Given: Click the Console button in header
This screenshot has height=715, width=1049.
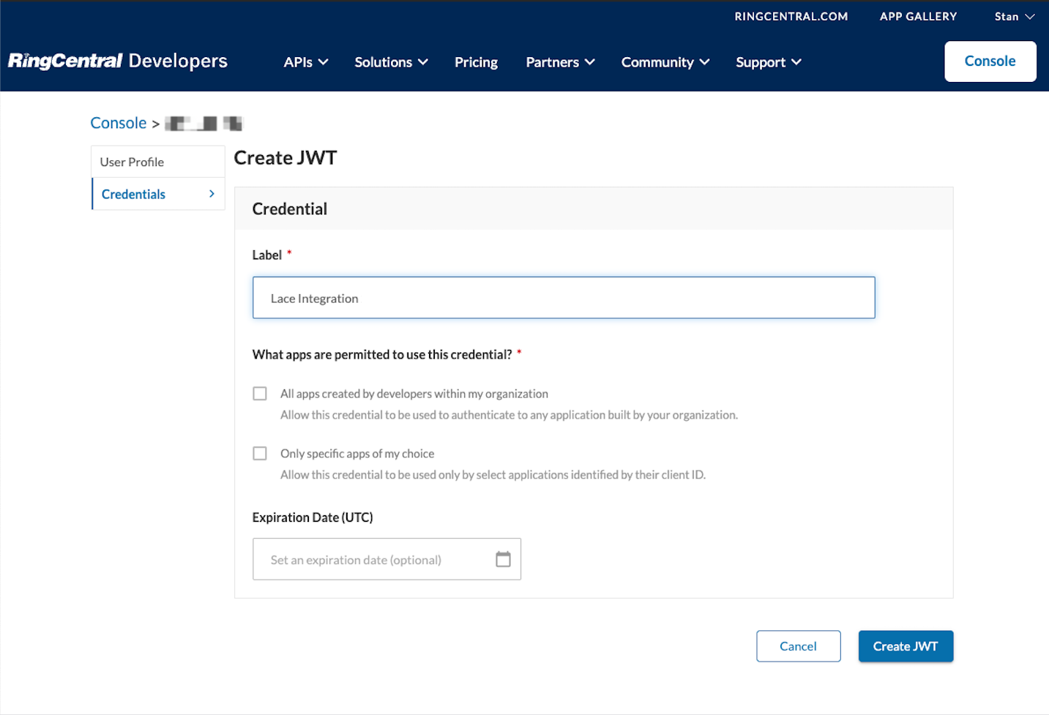Looking at the screenshot, I should pyautogui.click(x=990, y=61).
